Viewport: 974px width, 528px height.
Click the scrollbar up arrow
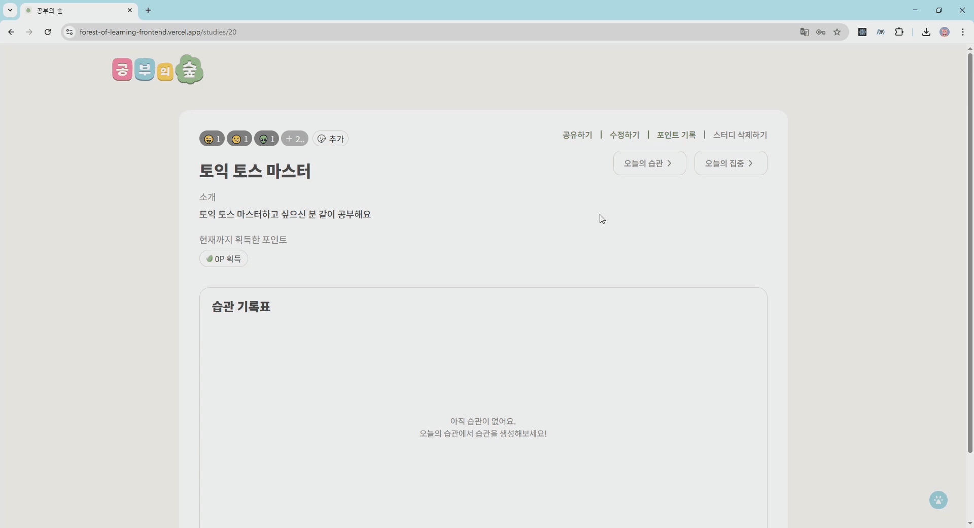tap(970, 49)
